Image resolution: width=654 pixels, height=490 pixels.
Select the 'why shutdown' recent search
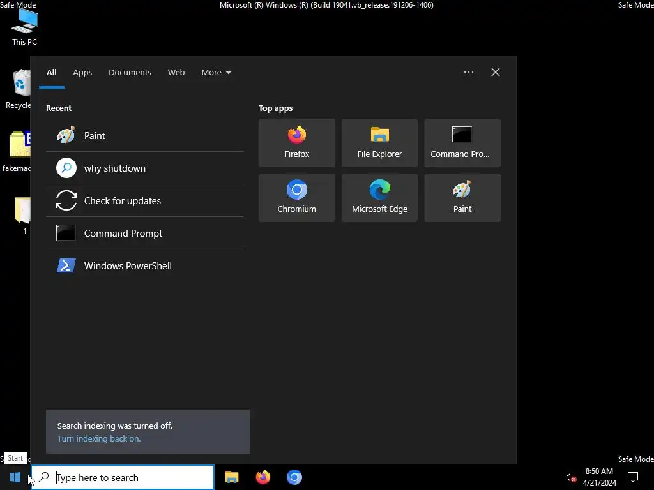coord(145,168)
